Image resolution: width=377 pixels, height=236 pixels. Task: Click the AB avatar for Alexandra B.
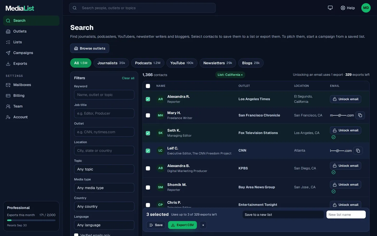click(x=160, y=168)
